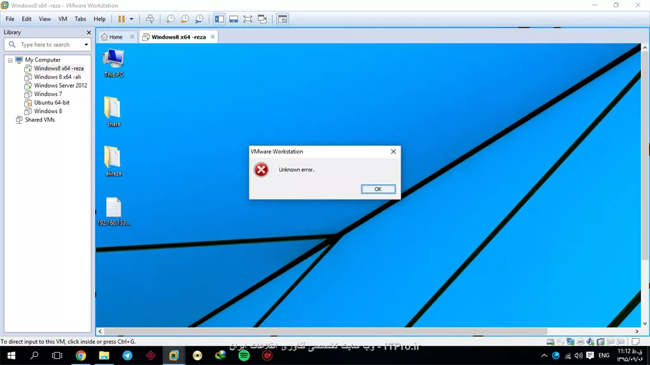Click scroll right arrow of VM view
This screenshot has width=650, height=365.
pyautogui.click(x=637, y=331)
